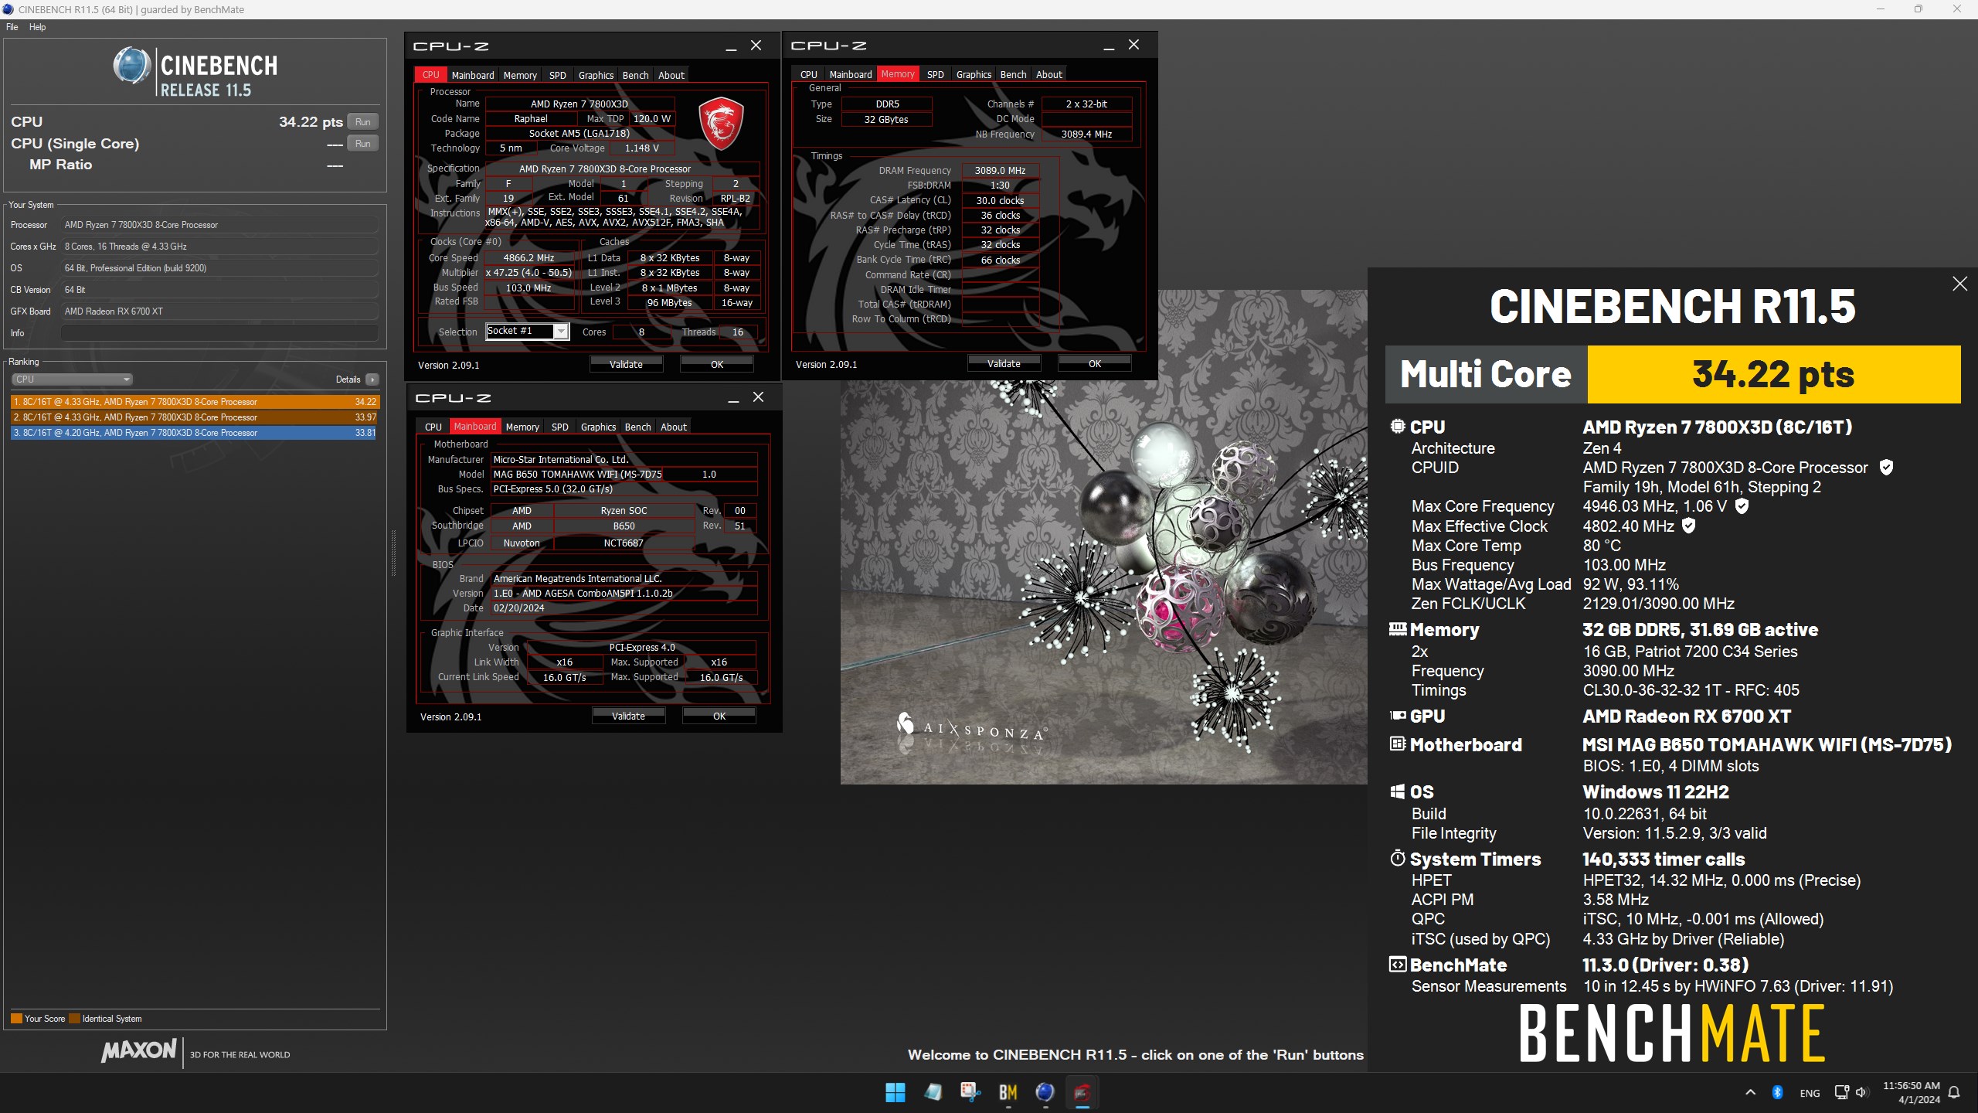Viewport: 1978px width, 1113px height.
Task: Switch to Memory tab in top-left CPU-Z
Action: click(x=520, y=75)
